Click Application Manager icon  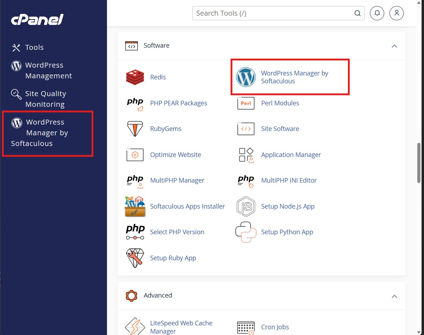click(246, 155)
